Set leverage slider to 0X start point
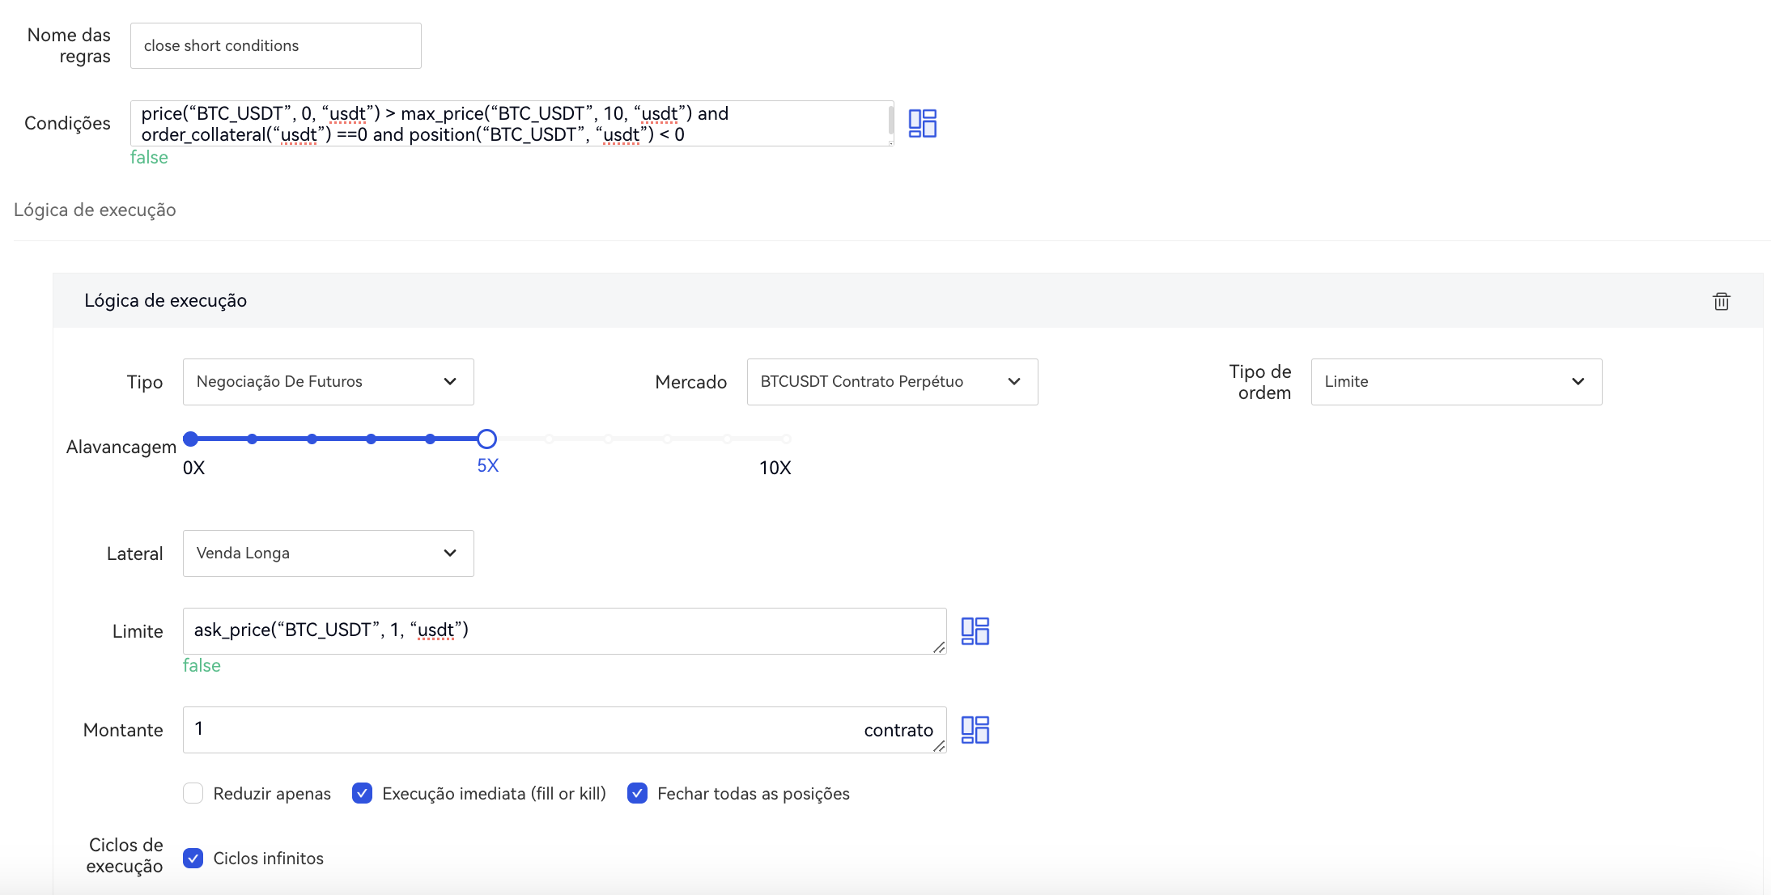 click(x=191, y=439)
